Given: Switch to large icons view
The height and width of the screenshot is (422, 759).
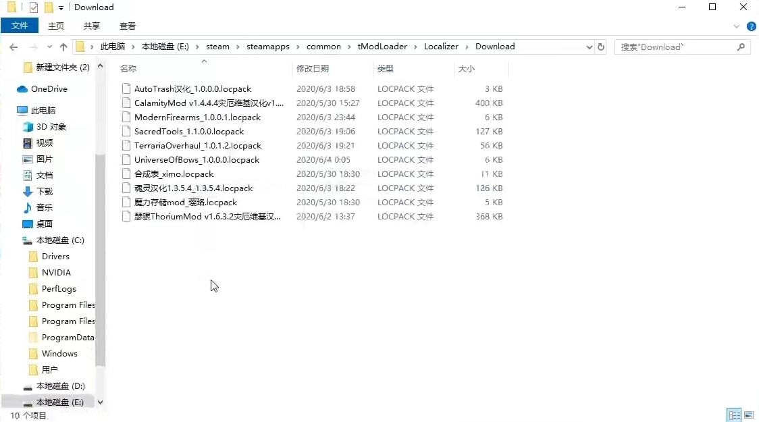Looking at the screenshot, I should pos(749,415).
